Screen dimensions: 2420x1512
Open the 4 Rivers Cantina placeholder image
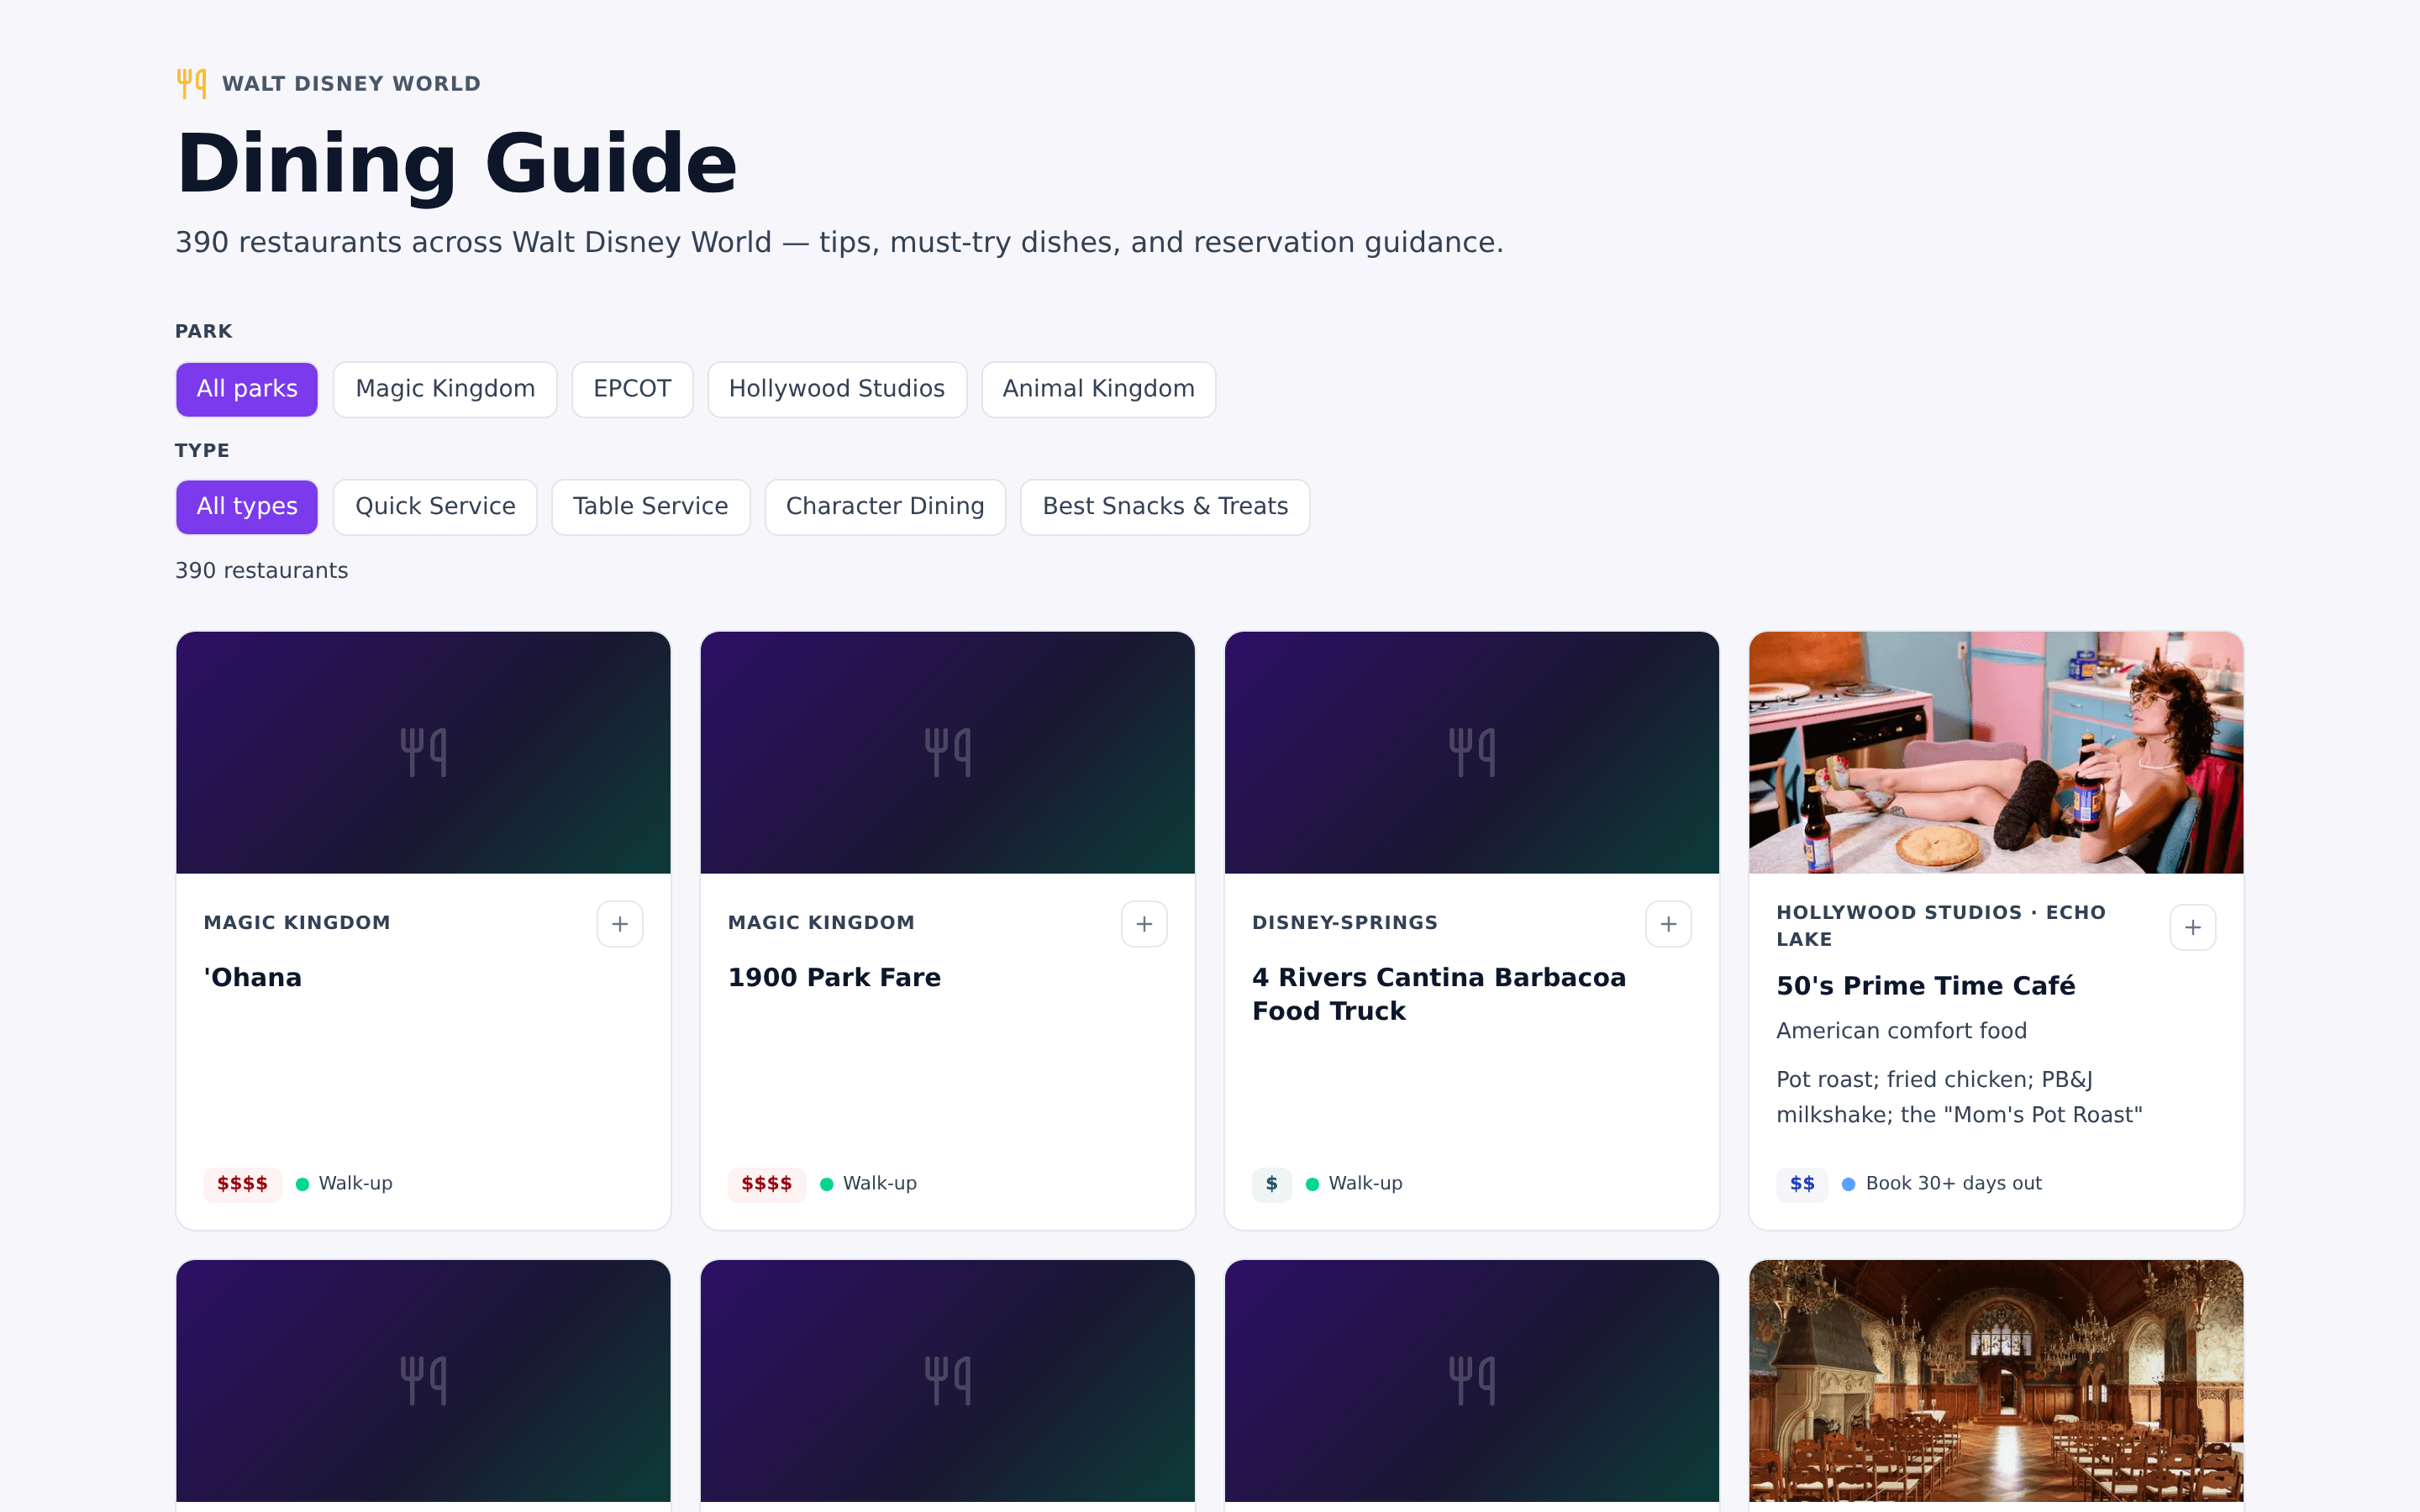(1471, 752)
